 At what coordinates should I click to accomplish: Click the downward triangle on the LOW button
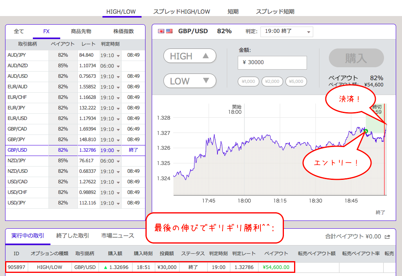[206, 81]
